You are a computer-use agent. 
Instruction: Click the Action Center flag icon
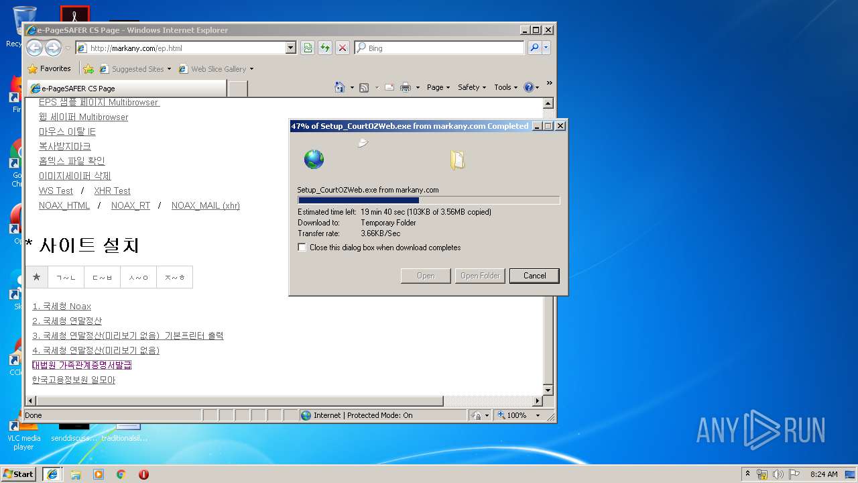[x=794, y=474]
